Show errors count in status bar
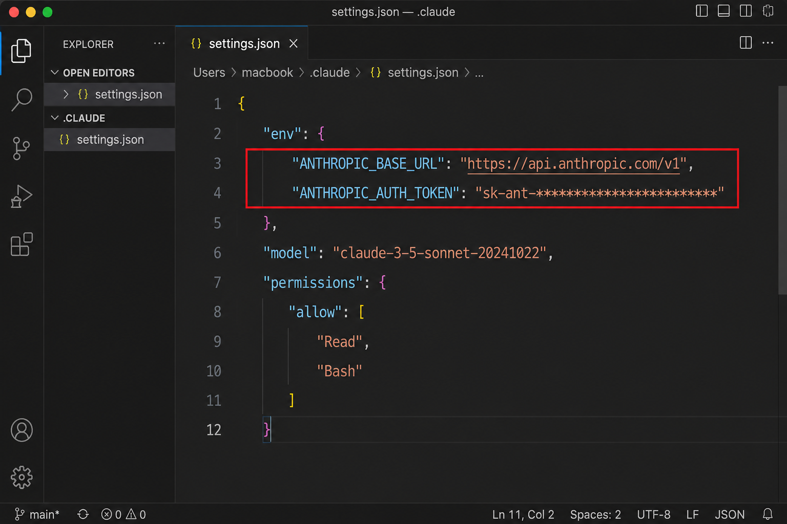Image resolution: width=787 pixels, height=524 pixels. tap(111, 514)
